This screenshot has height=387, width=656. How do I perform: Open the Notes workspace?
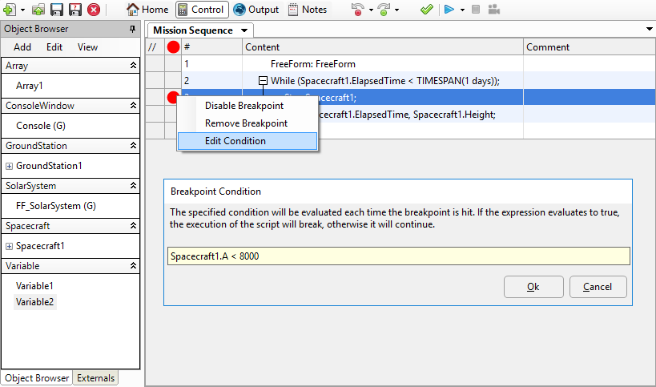[x=308, y=9]
